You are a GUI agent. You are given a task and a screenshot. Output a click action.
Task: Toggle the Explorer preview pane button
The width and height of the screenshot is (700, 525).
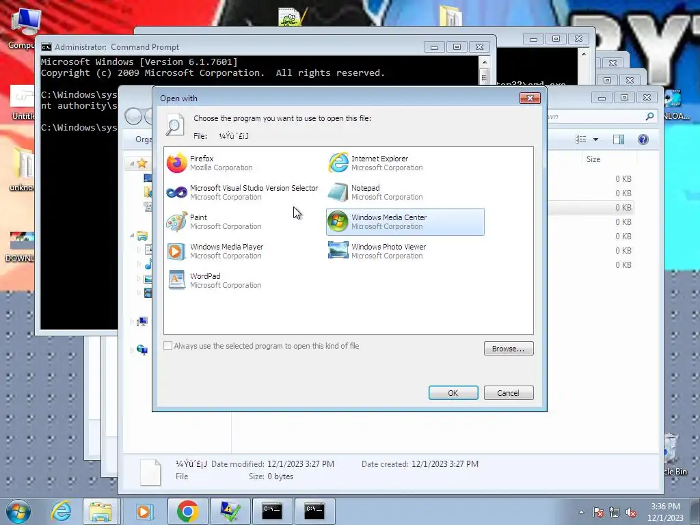point(619,139)
